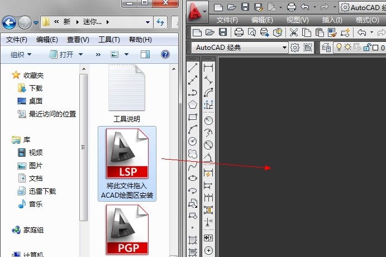Viewport: 386px width, 257px height.
Task: Open AutoCAD 编辑(E) menu
Action: click(x=262, y=20)
